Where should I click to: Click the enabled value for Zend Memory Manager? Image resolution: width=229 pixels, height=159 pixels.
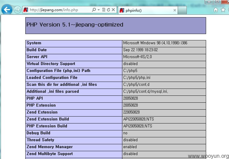coord(130,147)
